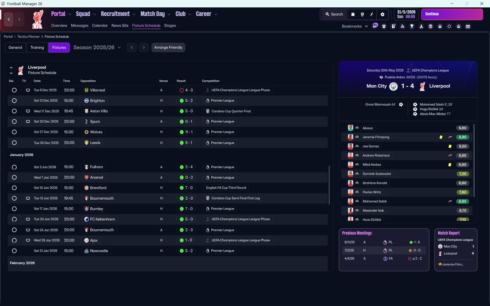Select the radio button for Newcastle fixture
Viewport: 490px width, 306px height.
tap(14, 251)
